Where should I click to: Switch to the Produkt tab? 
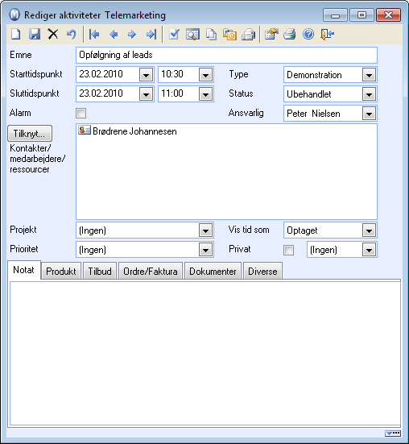click(61, 271)
